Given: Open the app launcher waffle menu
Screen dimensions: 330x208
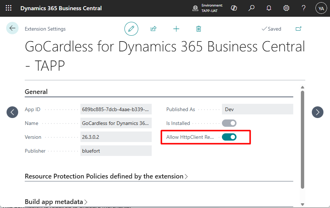Looking at the screenshot, I should [8, 8].
